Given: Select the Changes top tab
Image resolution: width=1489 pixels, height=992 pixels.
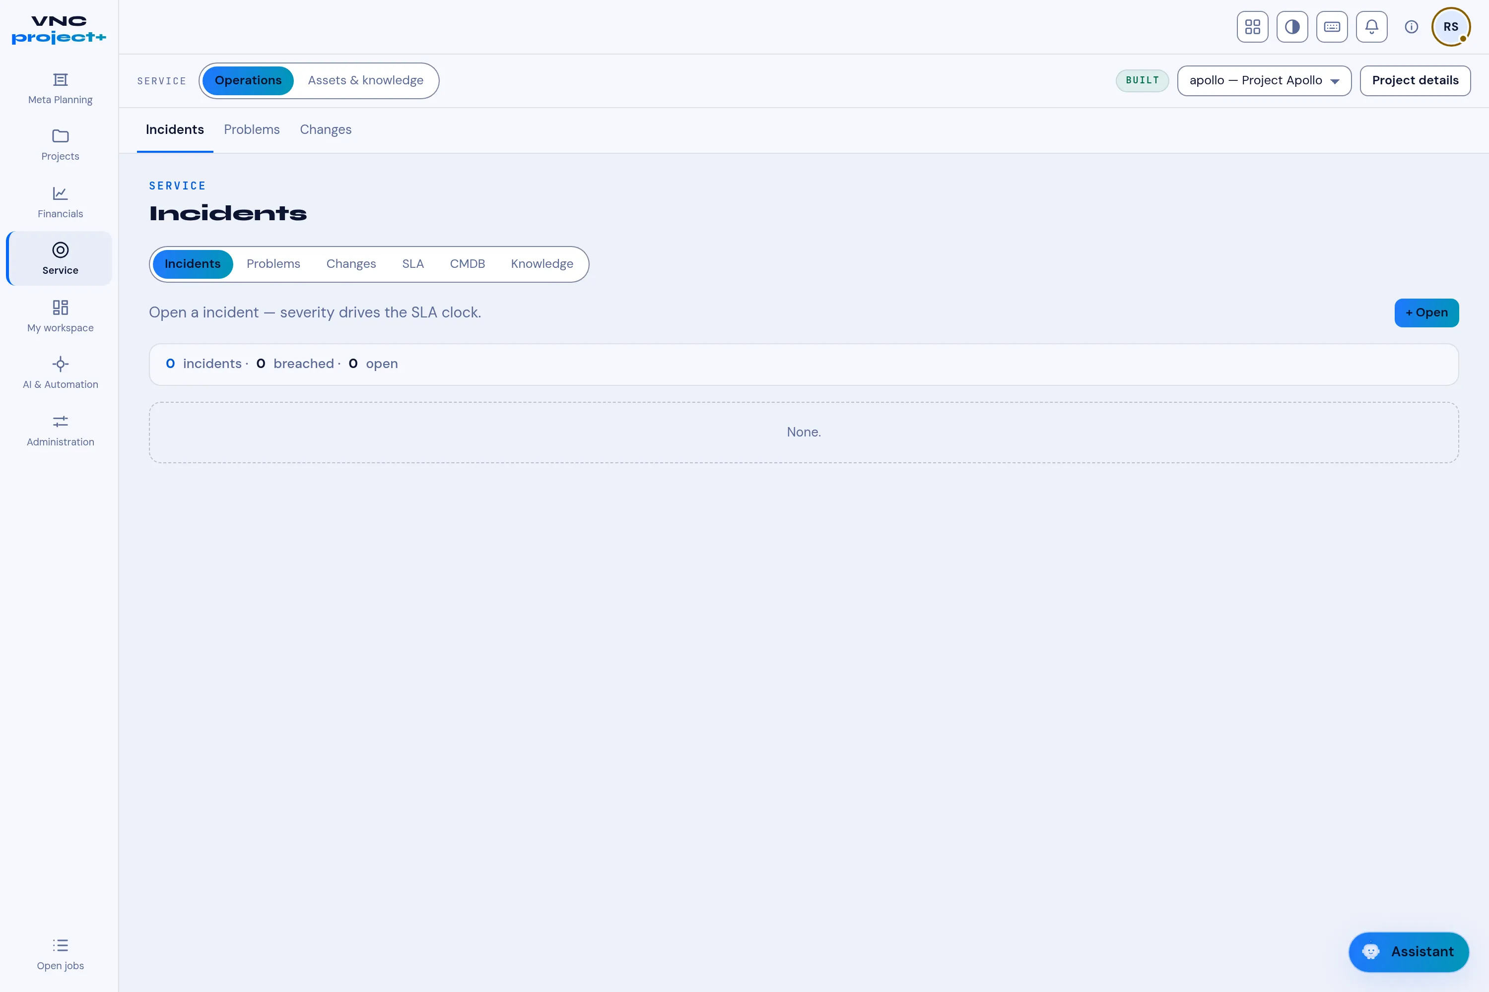Looking at the screenshot, I should 326,129.
